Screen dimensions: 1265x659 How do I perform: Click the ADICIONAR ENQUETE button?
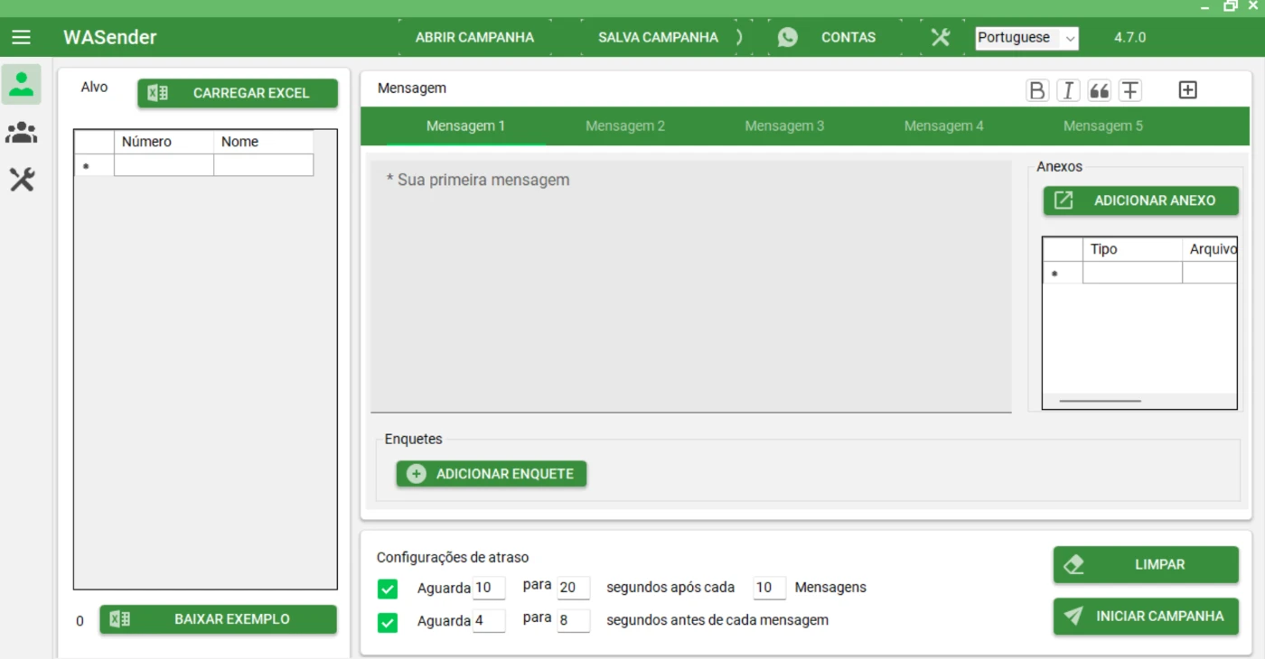point(492,474)
